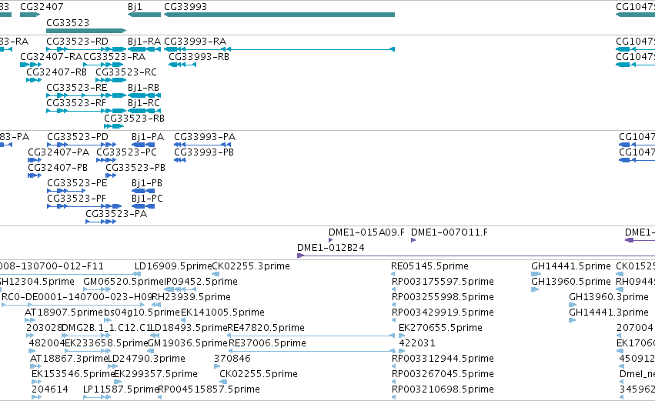655x401 pixels.
Task: Click the CG33523-RD transcript label
Action: point(77,42)
